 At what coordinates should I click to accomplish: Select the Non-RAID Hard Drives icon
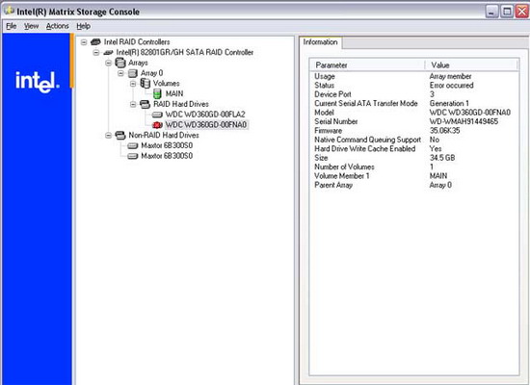120,135
